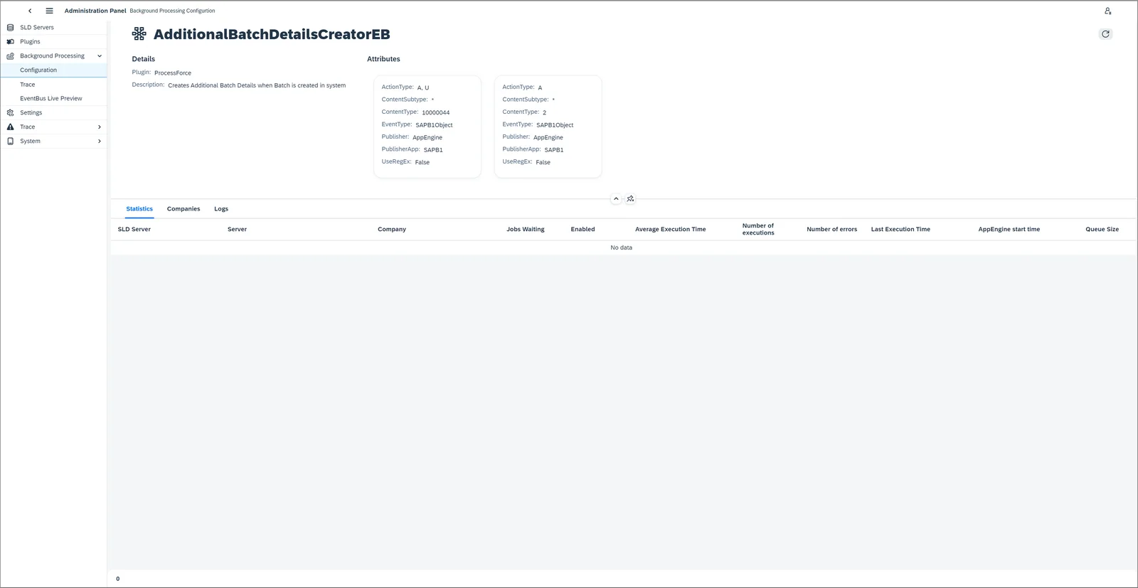
Task: Click the SLD Servers database icon
Action: tap(10, 27)
